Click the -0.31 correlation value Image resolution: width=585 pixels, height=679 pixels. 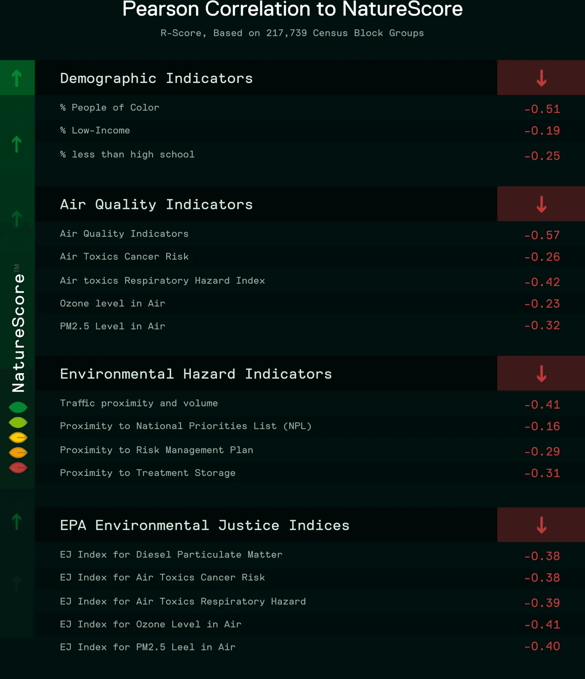(542, 474)
